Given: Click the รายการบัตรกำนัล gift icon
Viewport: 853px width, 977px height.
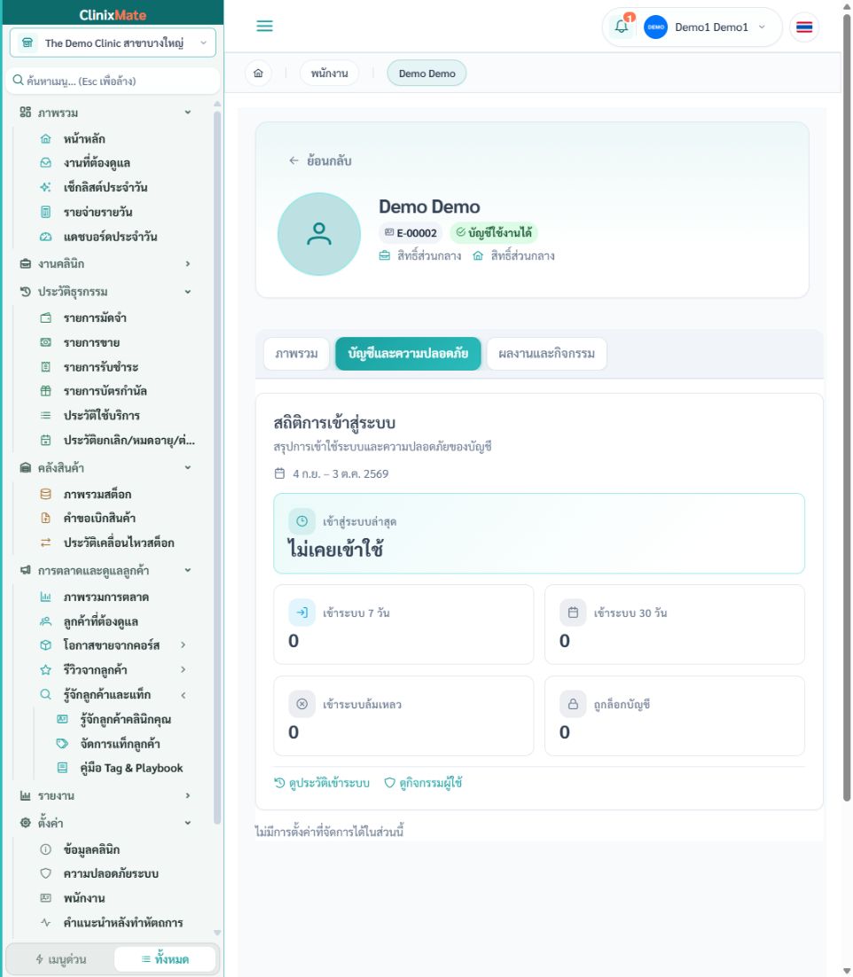Looking at the screenshot, I should click(45, 391).
